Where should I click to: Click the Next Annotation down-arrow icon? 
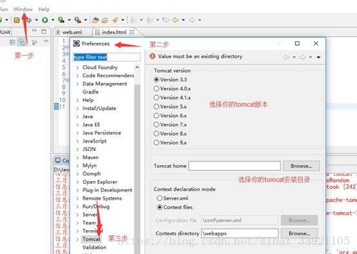[132, 20]
